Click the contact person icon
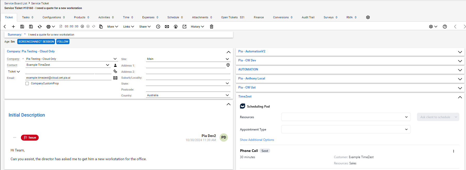466x170 pixels. [x=115, y=65]
